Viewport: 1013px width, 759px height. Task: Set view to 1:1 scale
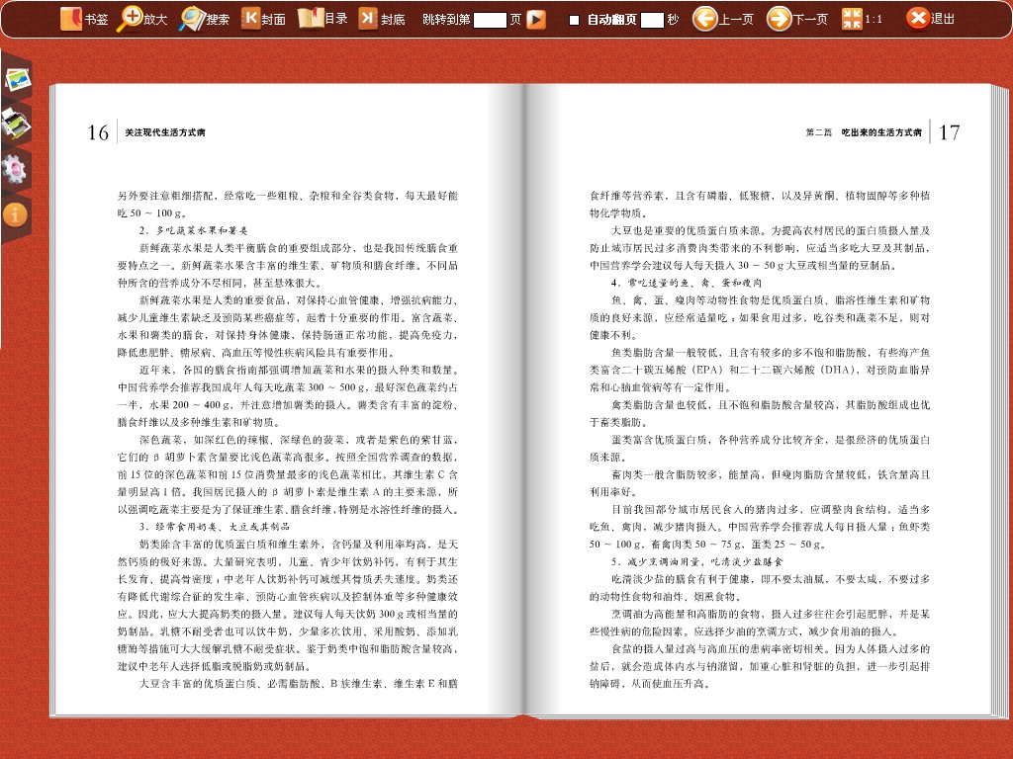pyautogui.click(x=863, y=19)
